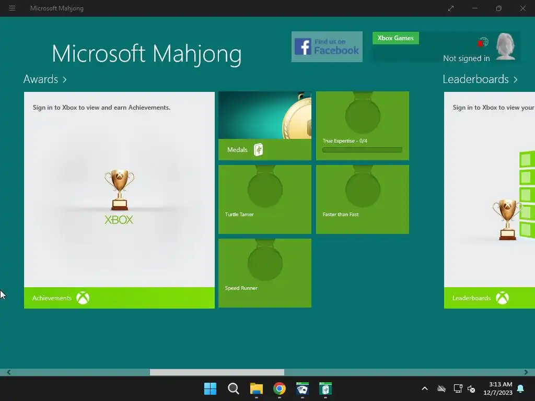
Task: Click the XBOX wordmark under the trophy
Action: tap(119, 220)
